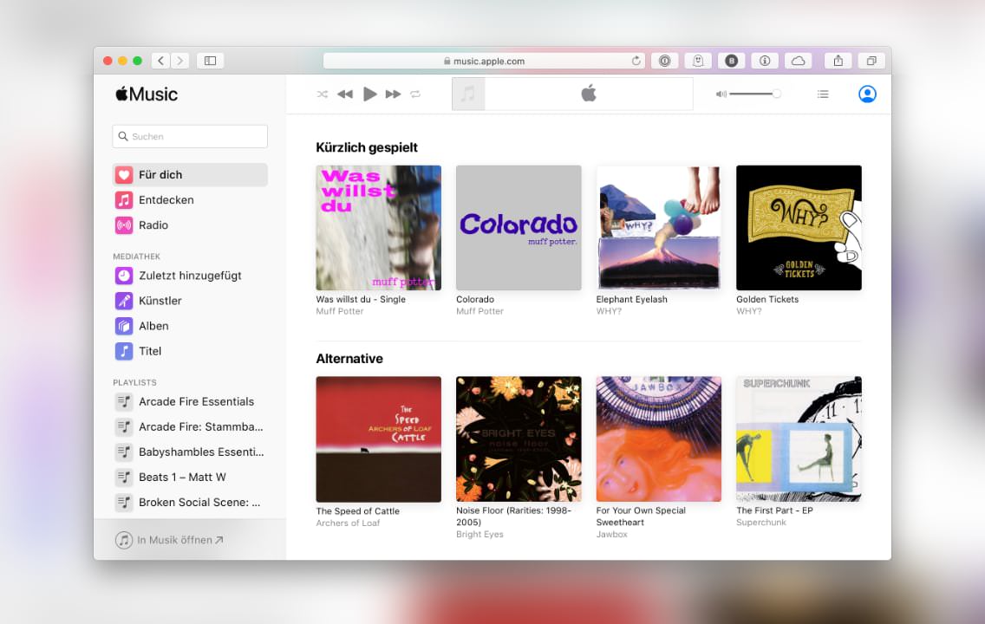The image size is (985, 624).
Task: Open The First Part EP cover
Action: pyautogui.click(x=799, y=439)
